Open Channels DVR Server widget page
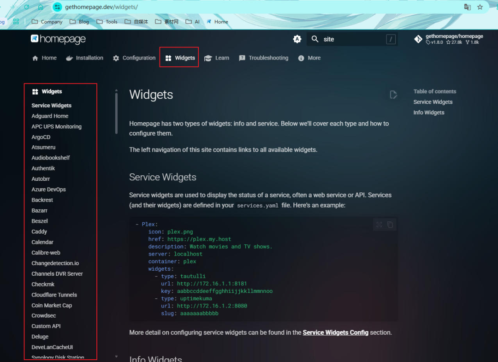Screen dimensions: 498x362 (57, 274)
